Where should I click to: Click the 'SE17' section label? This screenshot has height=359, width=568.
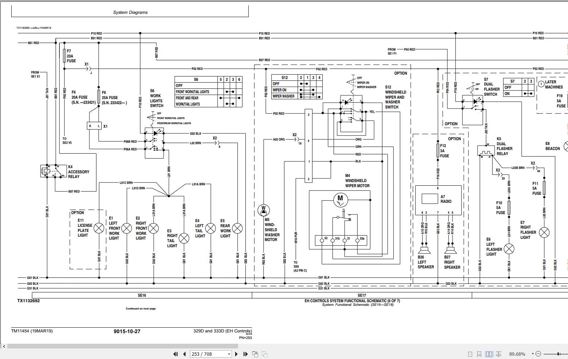362,295
